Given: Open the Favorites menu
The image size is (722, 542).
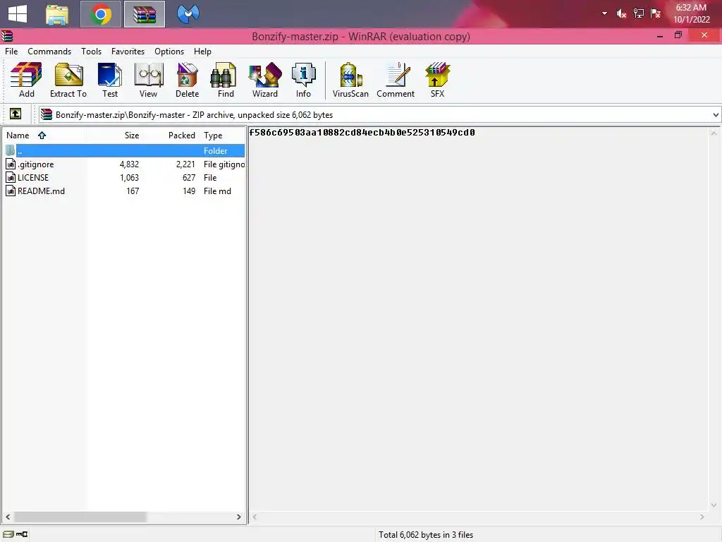Looking at the screenshot, I should click(x=128, y=51).
